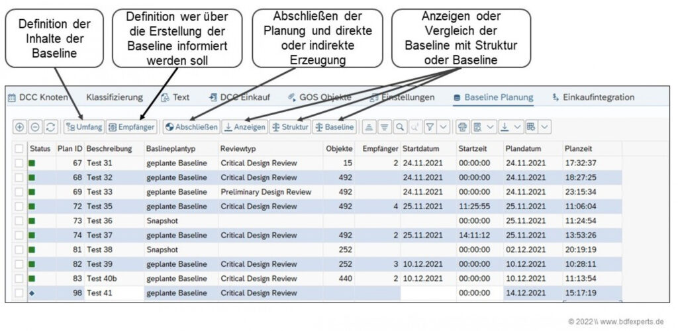Click the add row plus icon
Screen dimensions: 678x331
point(19,127)
